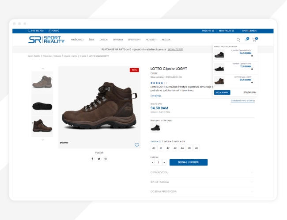Open the ŽENE menu
The image size is (287, 220).
point(91,40)
